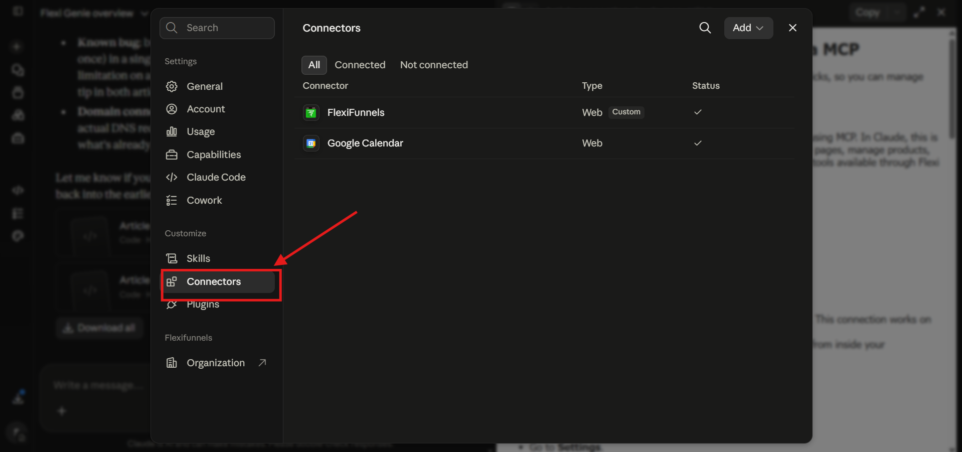Click the FlexiFunnels connector icon
Screen dimensions: 962x452
point(311,112)
